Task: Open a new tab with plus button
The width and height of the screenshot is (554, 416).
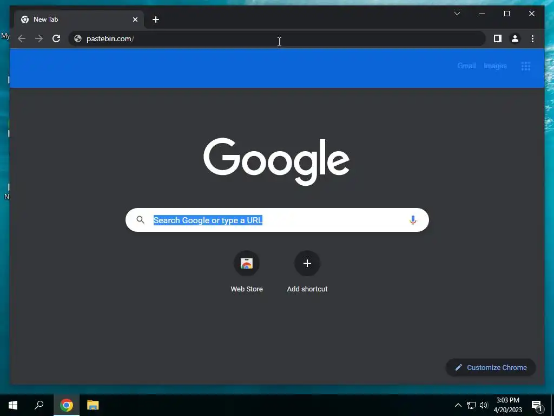Action: pyautogui.click(x=156, y=19)
